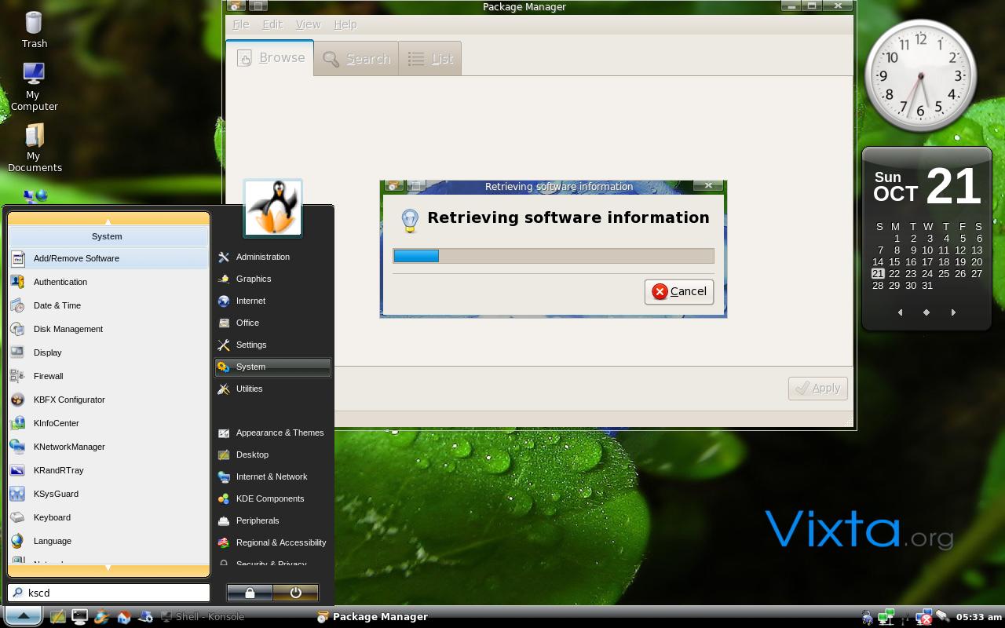The width and height of the screenshot is (1005, 628).
Task: Click the terminal icon in the taskbar
Action: click(x=79, y=617)
